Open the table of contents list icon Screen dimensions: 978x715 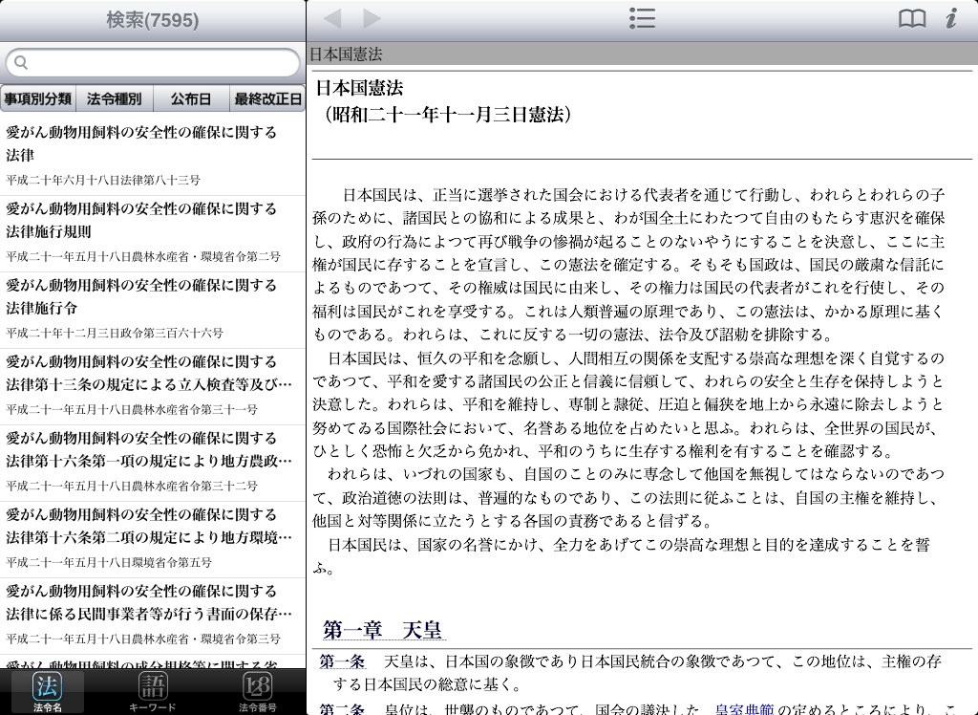642,19
